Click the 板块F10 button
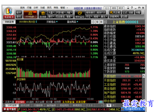 (x=101, y=13)
